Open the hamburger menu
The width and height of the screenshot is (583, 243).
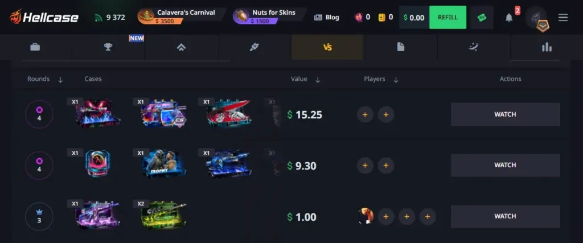[x=563, y=18]
